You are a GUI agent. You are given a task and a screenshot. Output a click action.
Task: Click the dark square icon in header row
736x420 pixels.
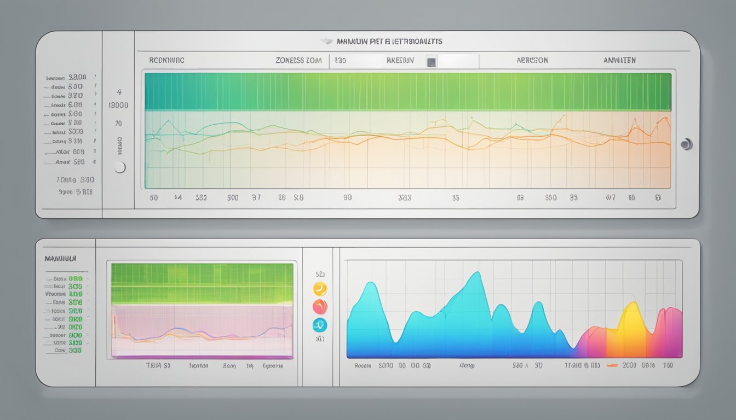click(431, 62)
